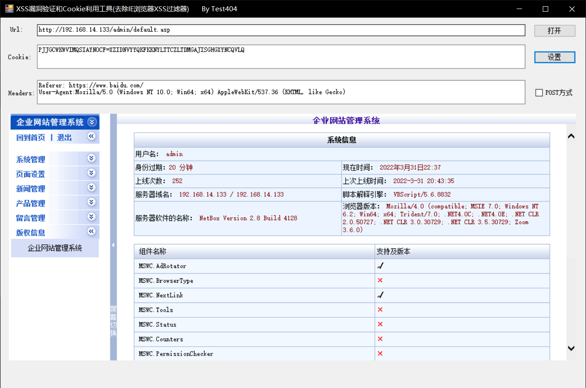Click the checkmark for MSWC.NextLink

tap(380, 295)
